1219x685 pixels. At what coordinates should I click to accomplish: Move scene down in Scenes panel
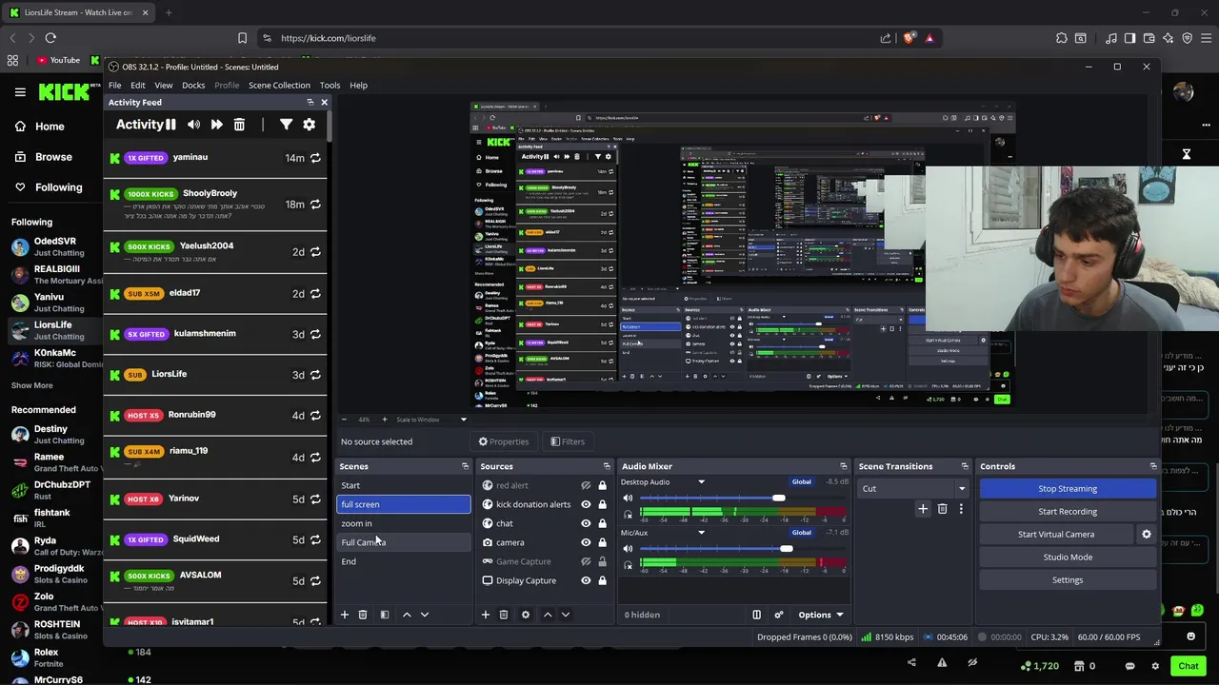tap(425, 615)
